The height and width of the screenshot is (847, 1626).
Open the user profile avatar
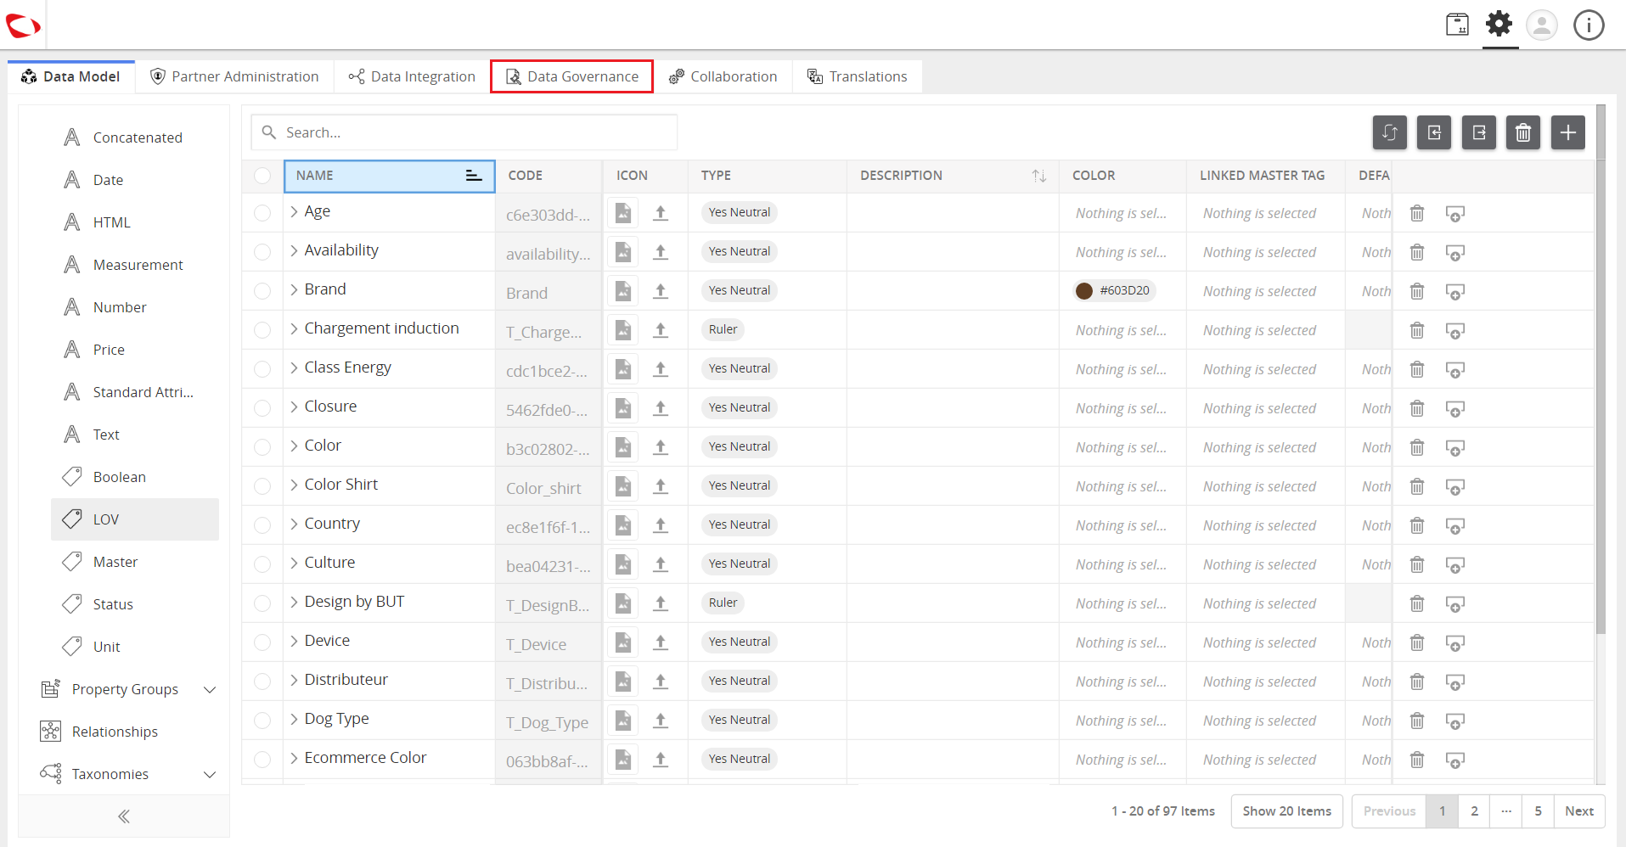click(x=1542, y=25)
